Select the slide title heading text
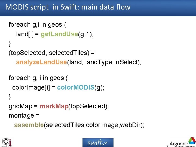The height and width of the screenshot is (147, 196). [x=68, y=7]
